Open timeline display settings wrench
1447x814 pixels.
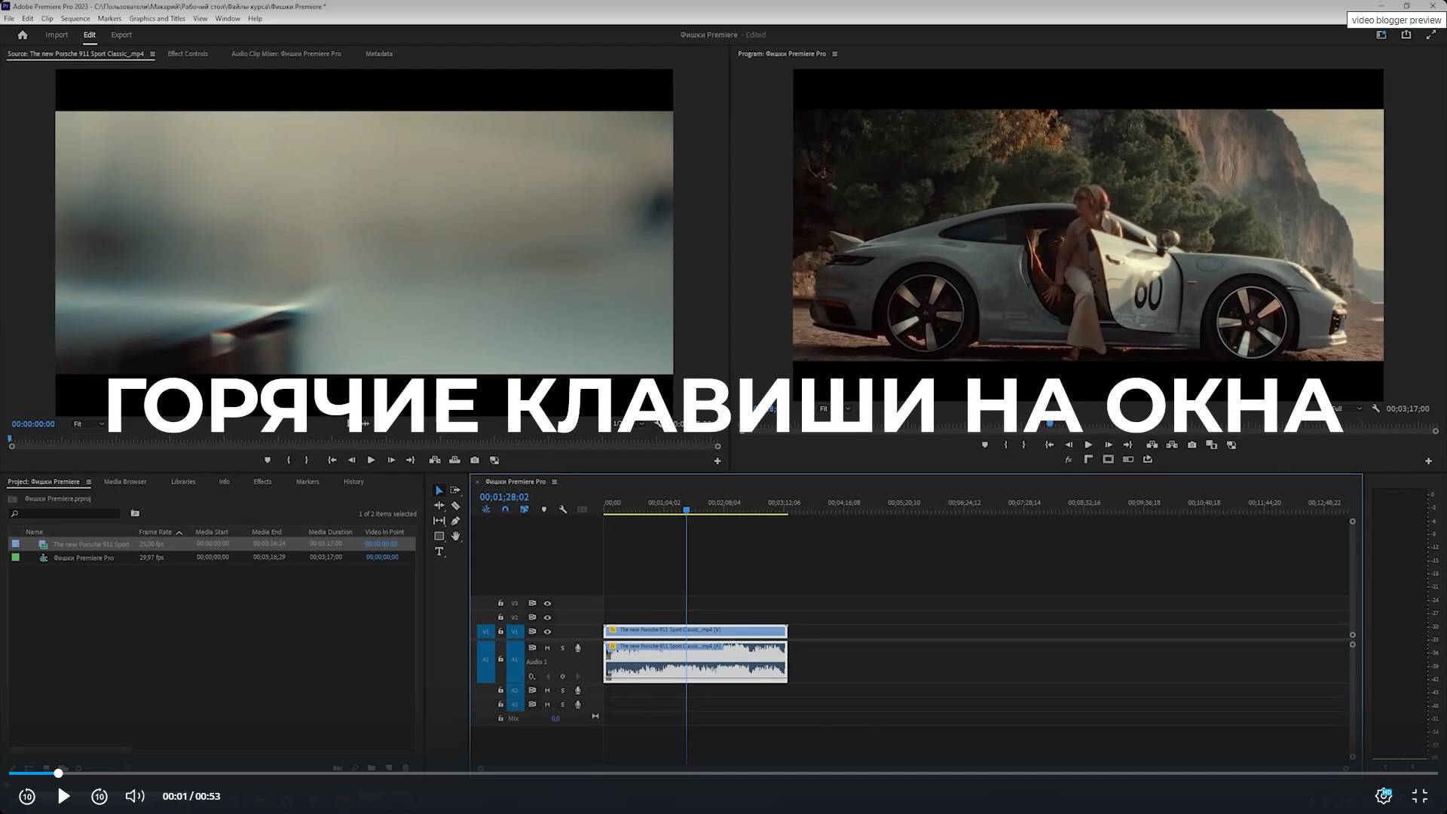(563, 510)
